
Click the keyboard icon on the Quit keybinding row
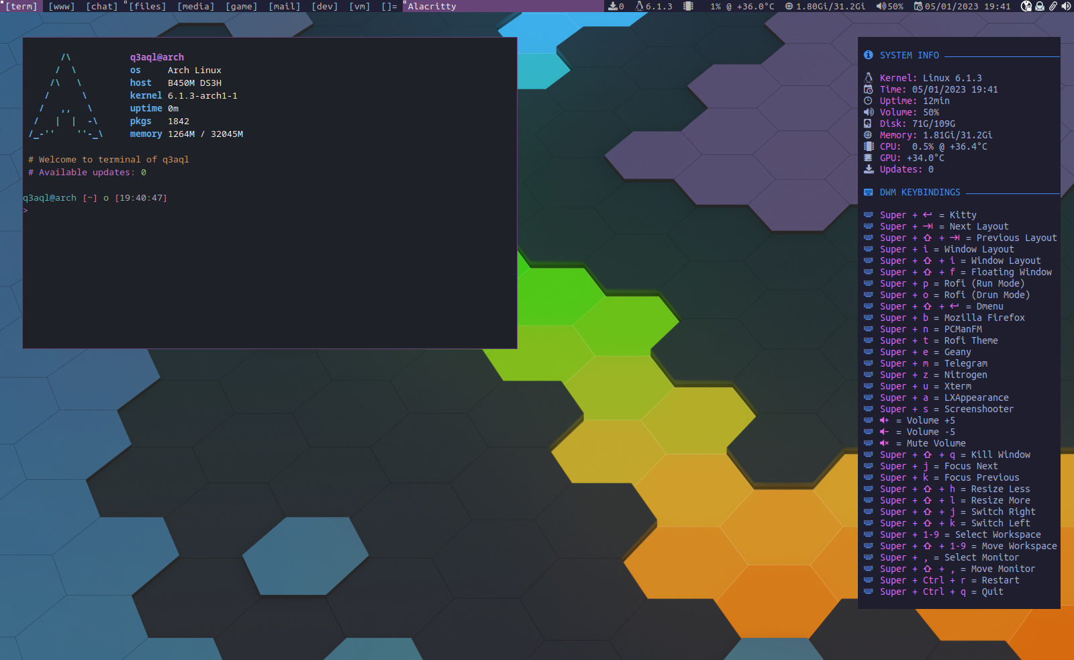tap(869, 592)
